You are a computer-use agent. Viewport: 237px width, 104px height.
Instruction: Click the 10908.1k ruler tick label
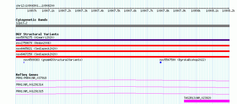point(212,11)
